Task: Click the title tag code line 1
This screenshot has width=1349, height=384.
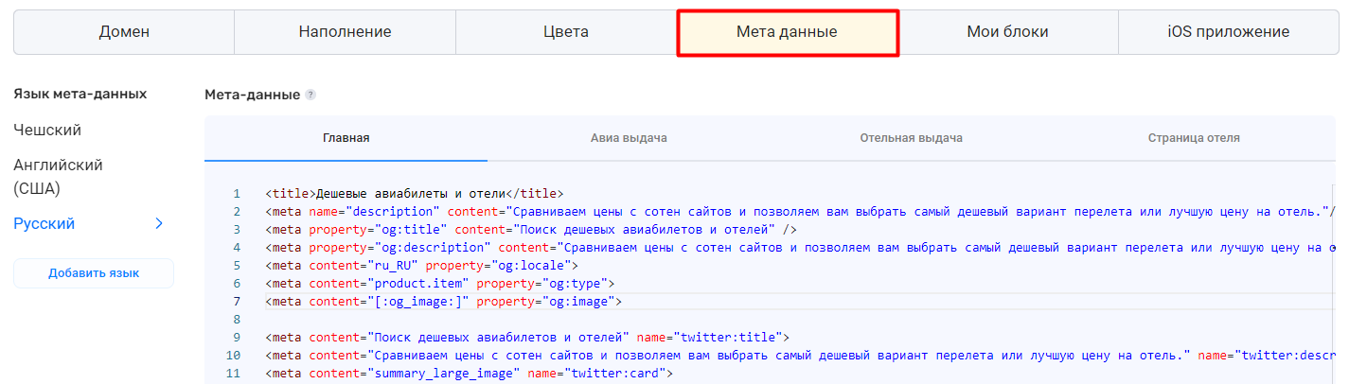Action: [415, 193]
